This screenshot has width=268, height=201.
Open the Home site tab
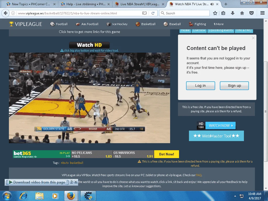[x=185, y=30]
